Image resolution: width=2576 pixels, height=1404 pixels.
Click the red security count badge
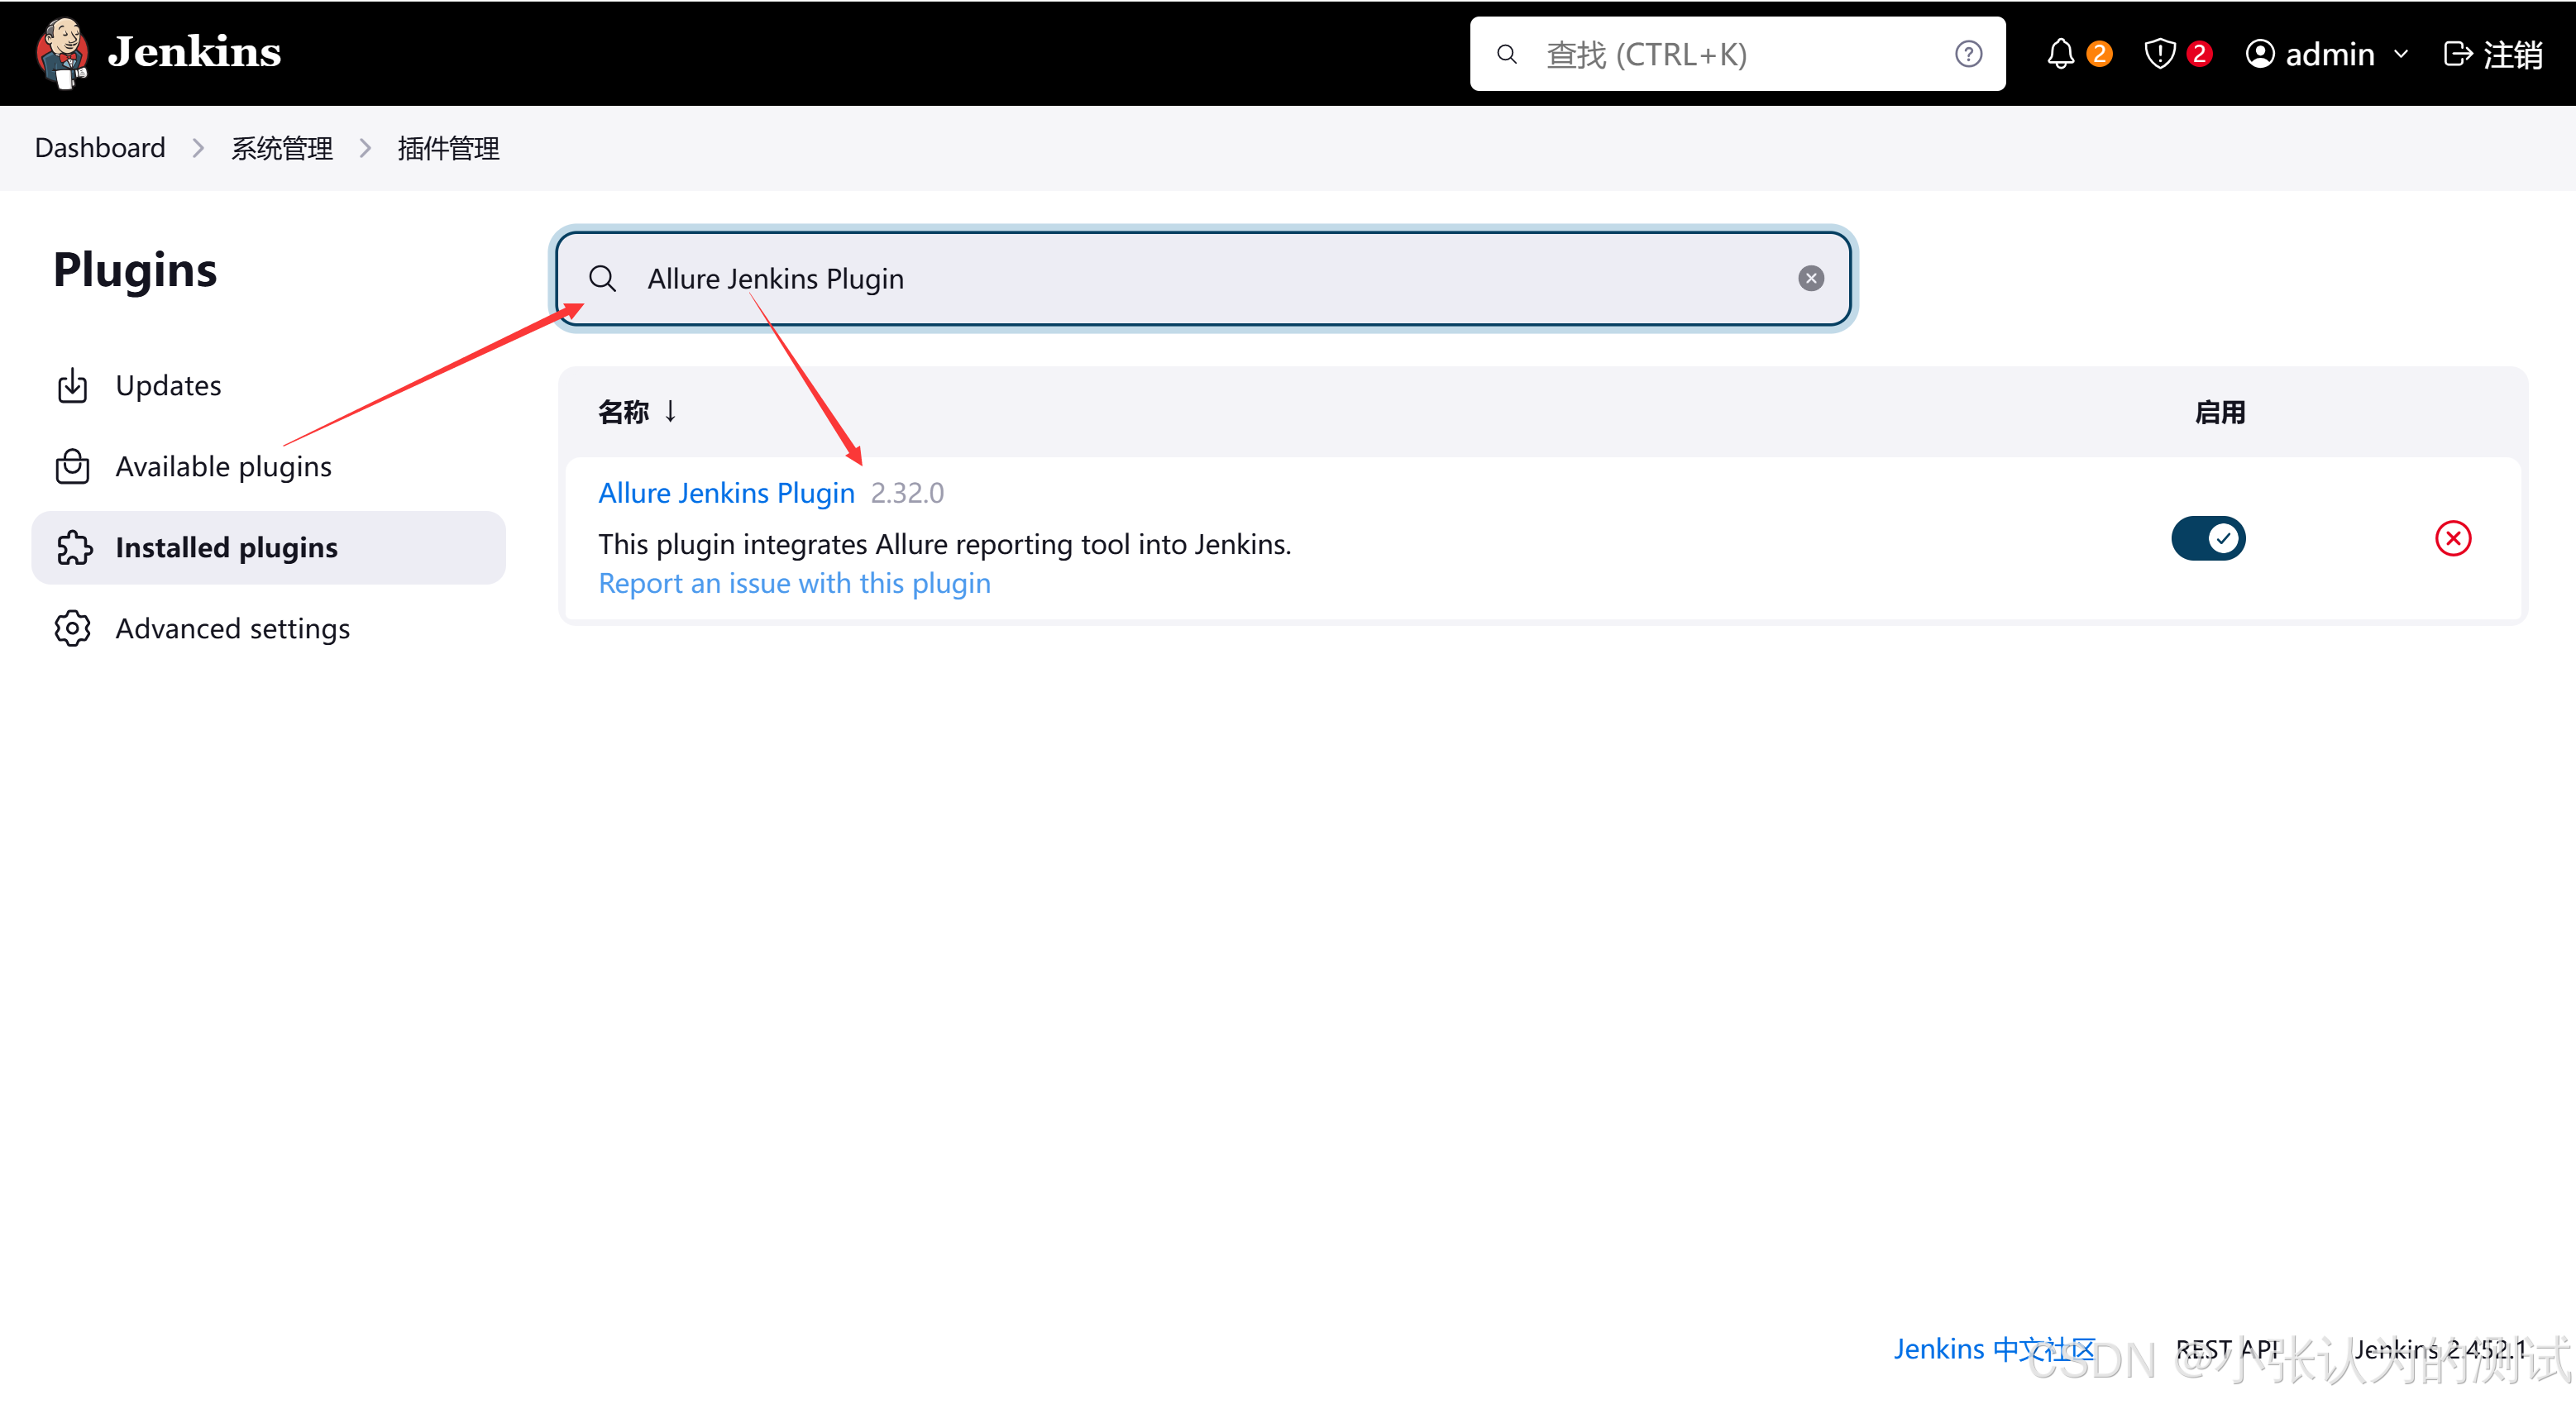tap(2198, 54)
